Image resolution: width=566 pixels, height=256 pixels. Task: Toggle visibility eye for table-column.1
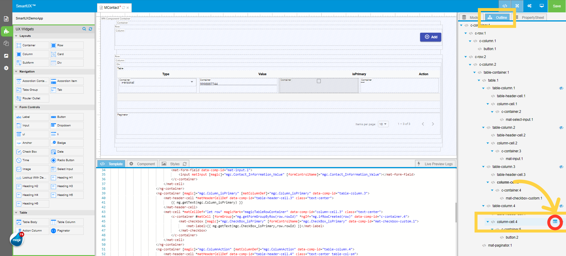pyautogui.click(x=561, y=88)
